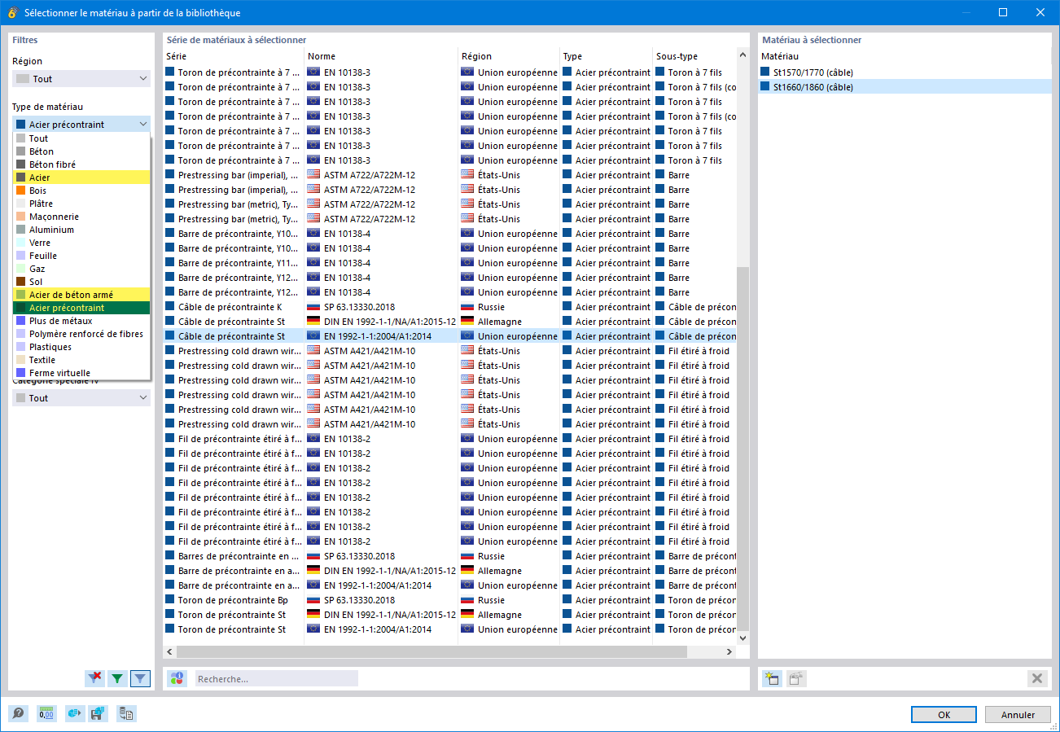This screenshot has height=732, width=1060.
Task: Click the new material star icon
Action: point(772,678)
